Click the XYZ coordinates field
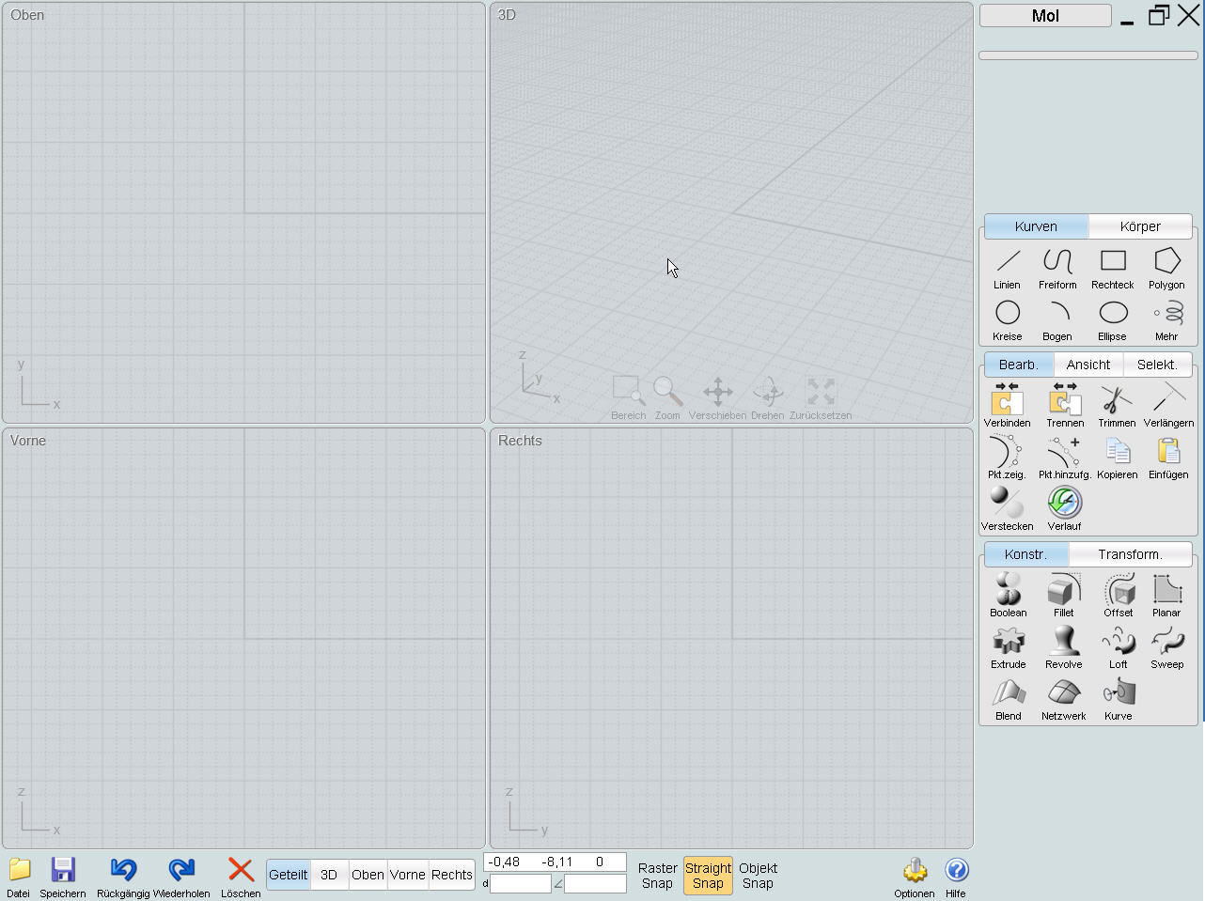 (555, 862)
